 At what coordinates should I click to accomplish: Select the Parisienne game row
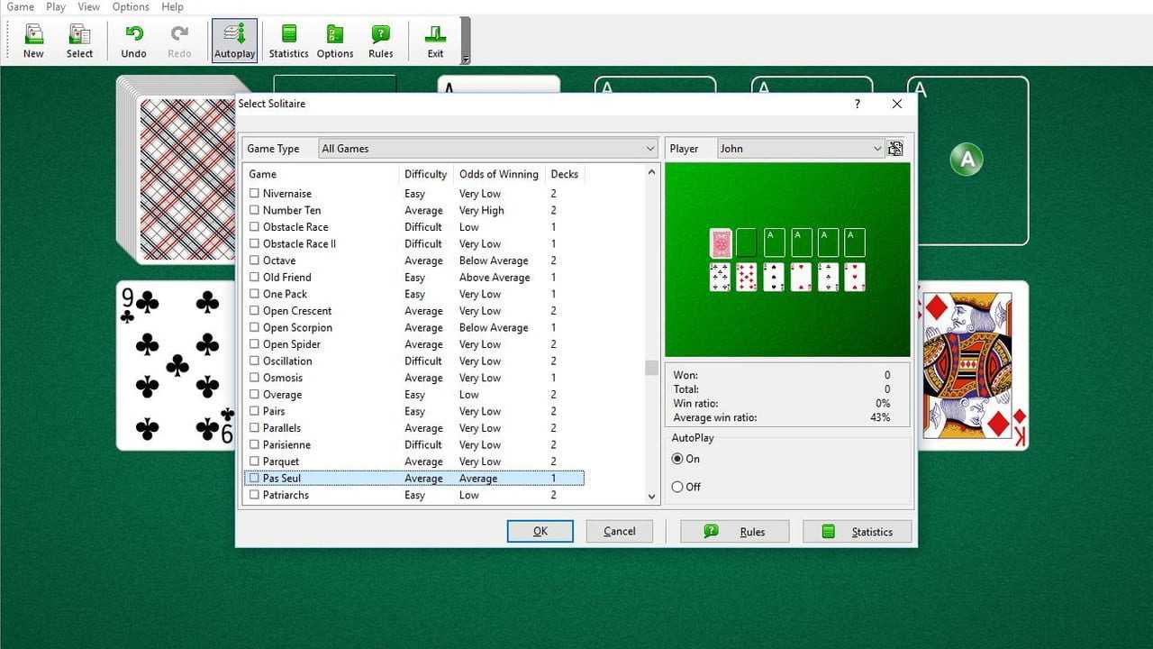pos(414,444)
